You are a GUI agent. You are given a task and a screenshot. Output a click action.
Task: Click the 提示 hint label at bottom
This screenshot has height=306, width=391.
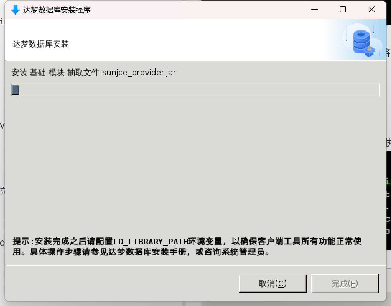21,241
